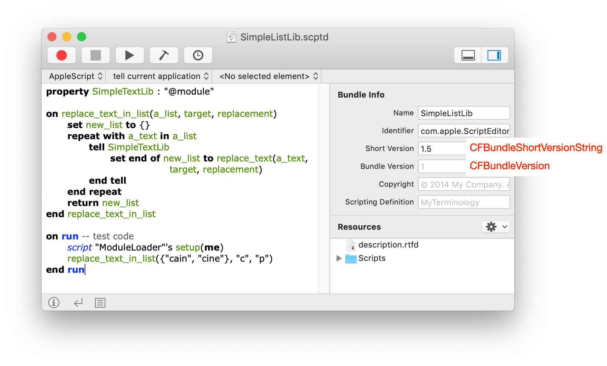The image size is (607, 366).
Task: Show result using return arrow icon
Action: 78,303
